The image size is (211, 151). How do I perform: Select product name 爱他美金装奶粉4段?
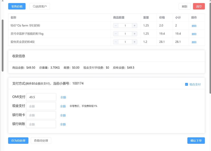(x=23, y=42)
